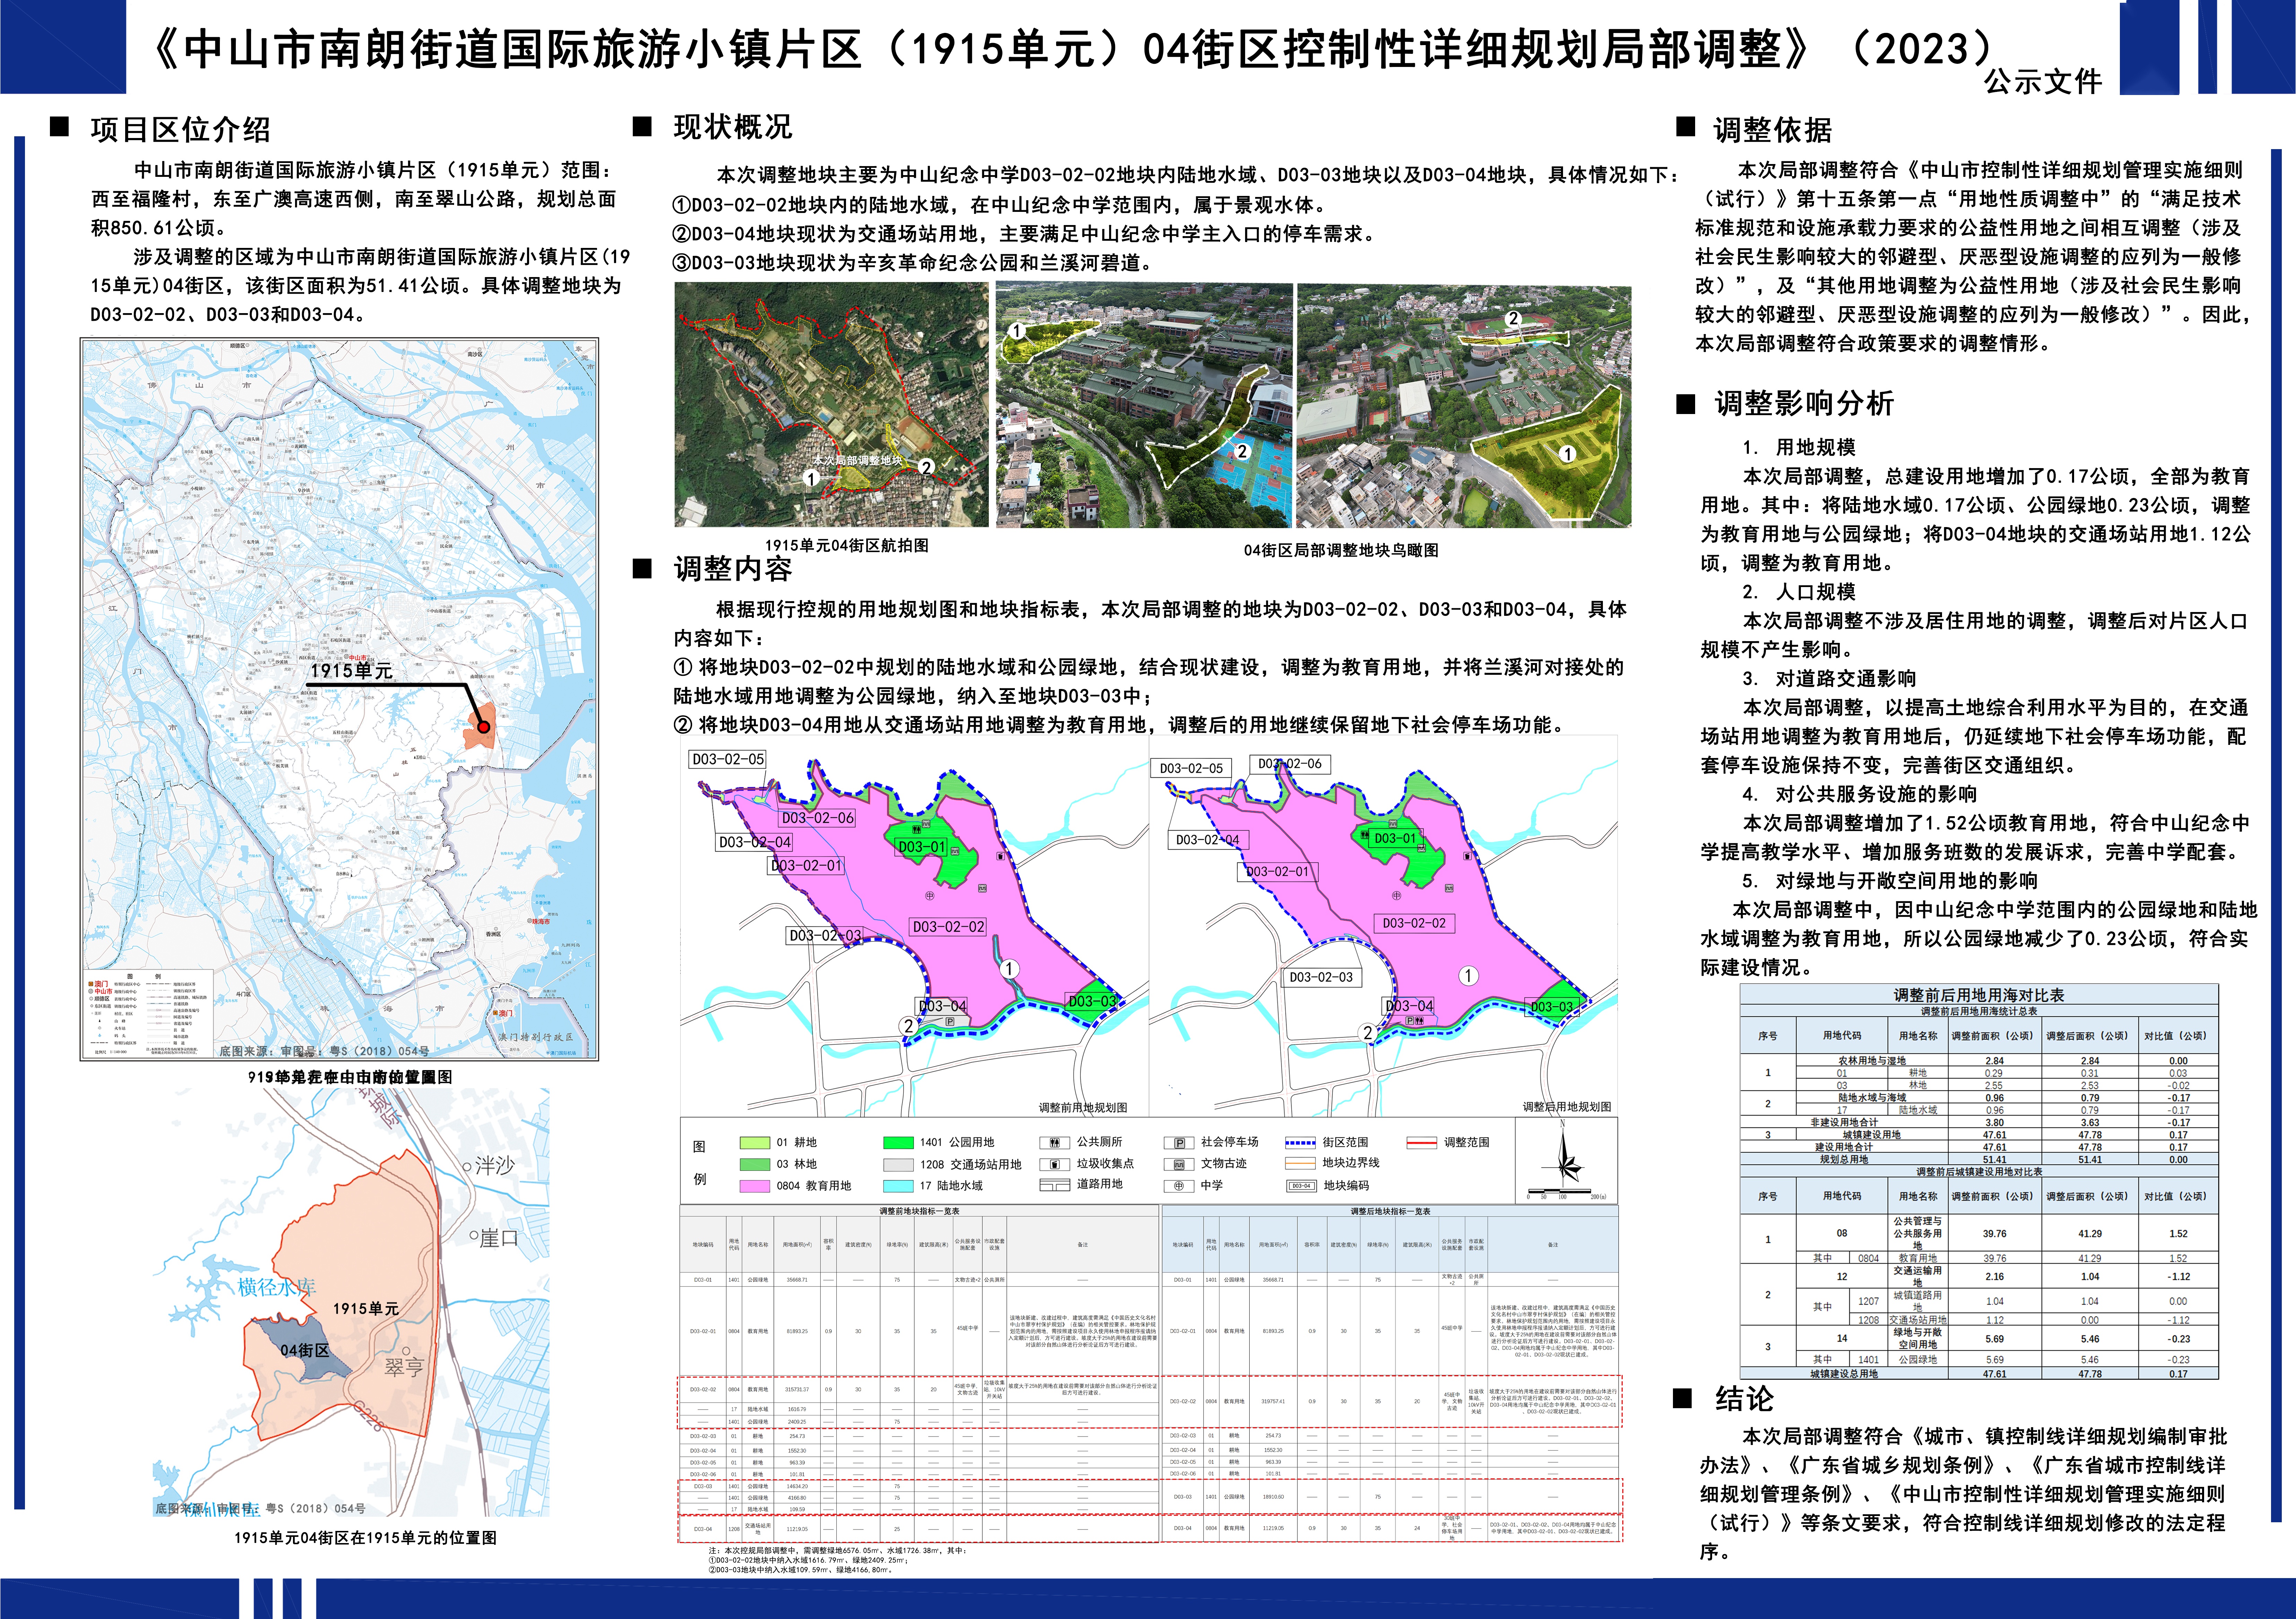Click the red 1915单元 location dot on the city map
The image size is (2296, 1619).
pos(483,727)
